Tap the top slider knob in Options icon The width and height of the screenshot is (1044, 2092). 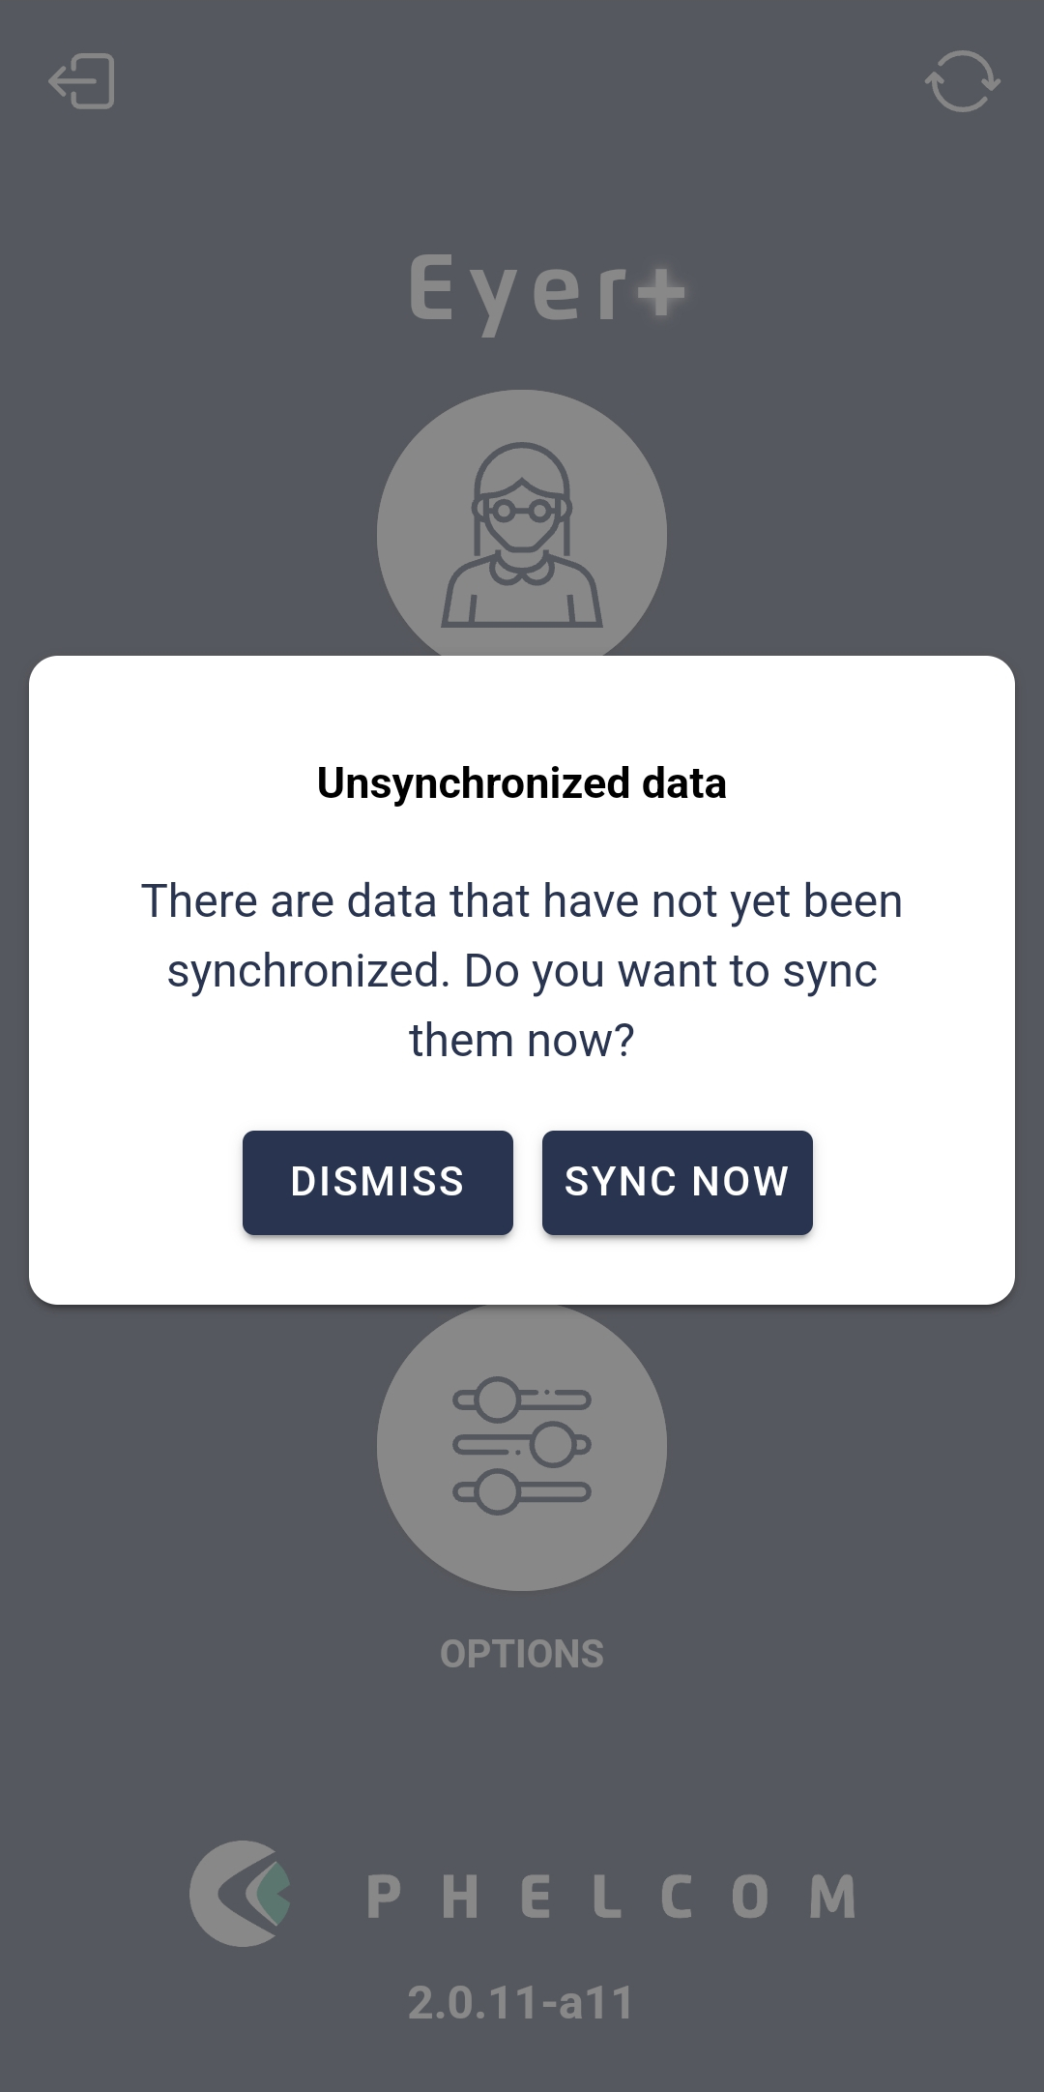[499, 1399]
